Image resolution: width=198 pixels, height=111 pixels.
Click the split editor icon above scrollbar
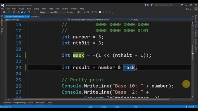[192, 23]
